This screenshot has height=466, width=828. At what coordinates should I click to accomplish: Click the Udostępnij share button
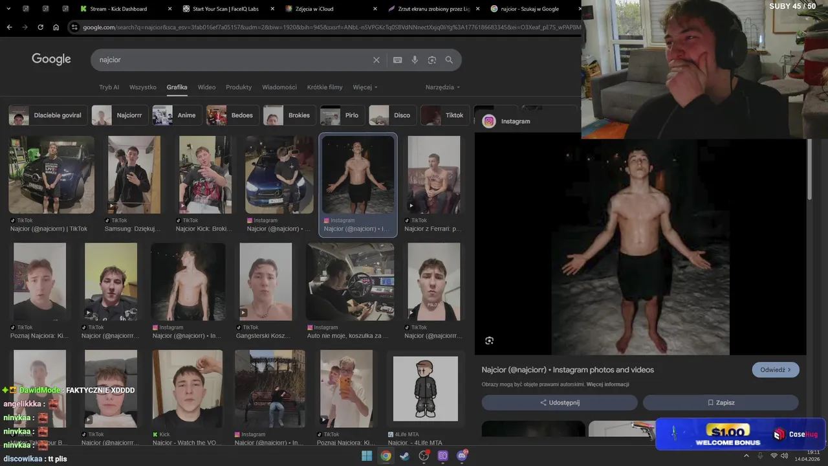coord(560,403)
